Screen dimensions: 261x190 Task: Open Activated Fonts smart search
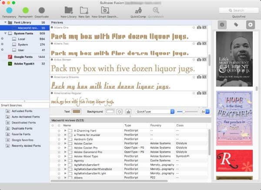tap(22, 111)
